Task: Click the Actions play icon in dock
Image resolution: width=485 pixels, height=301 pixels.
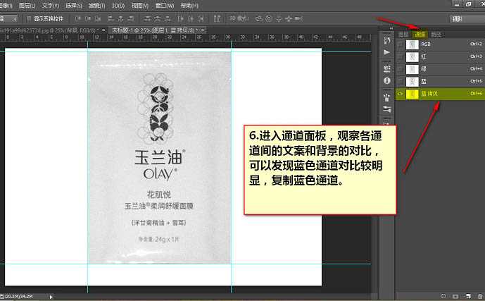Action: click(387, 51)
